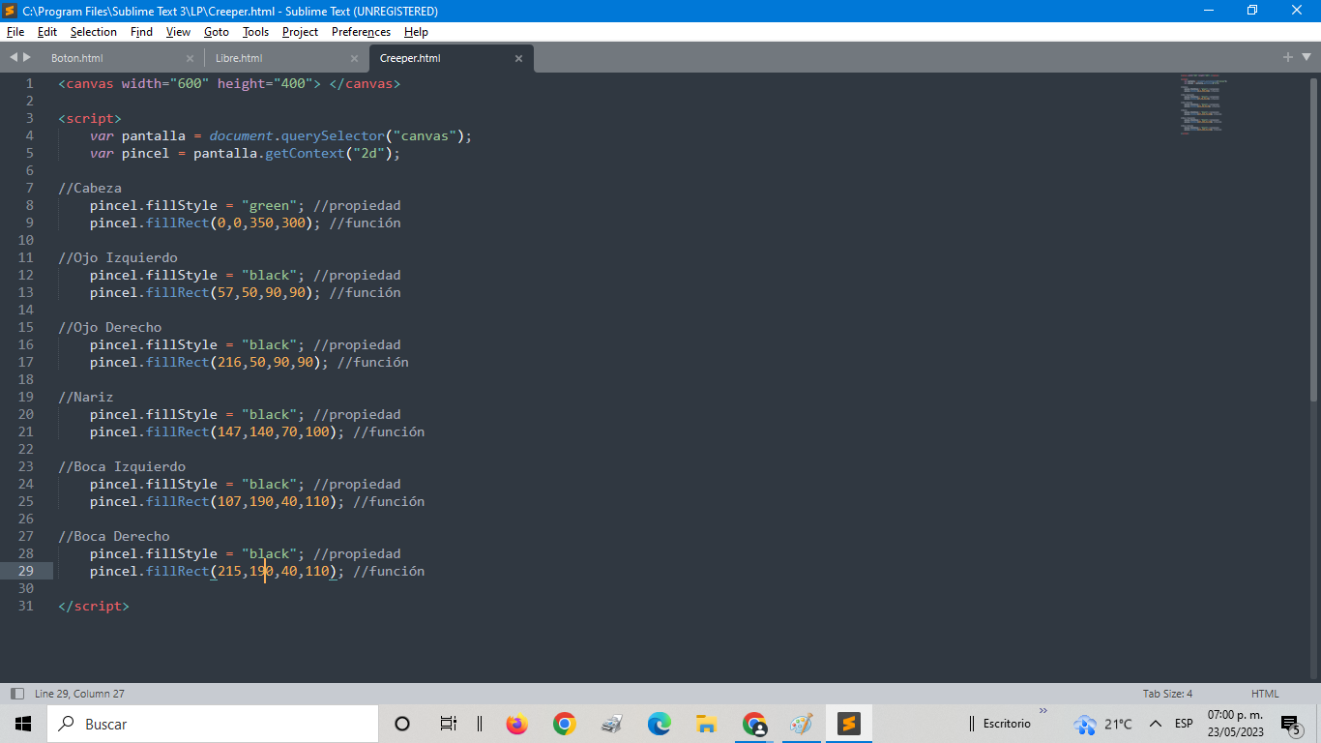The height and width of the screenshot is (743, 1321).
Task: Click Line 29, Column 27 status text
Action: 79,694
